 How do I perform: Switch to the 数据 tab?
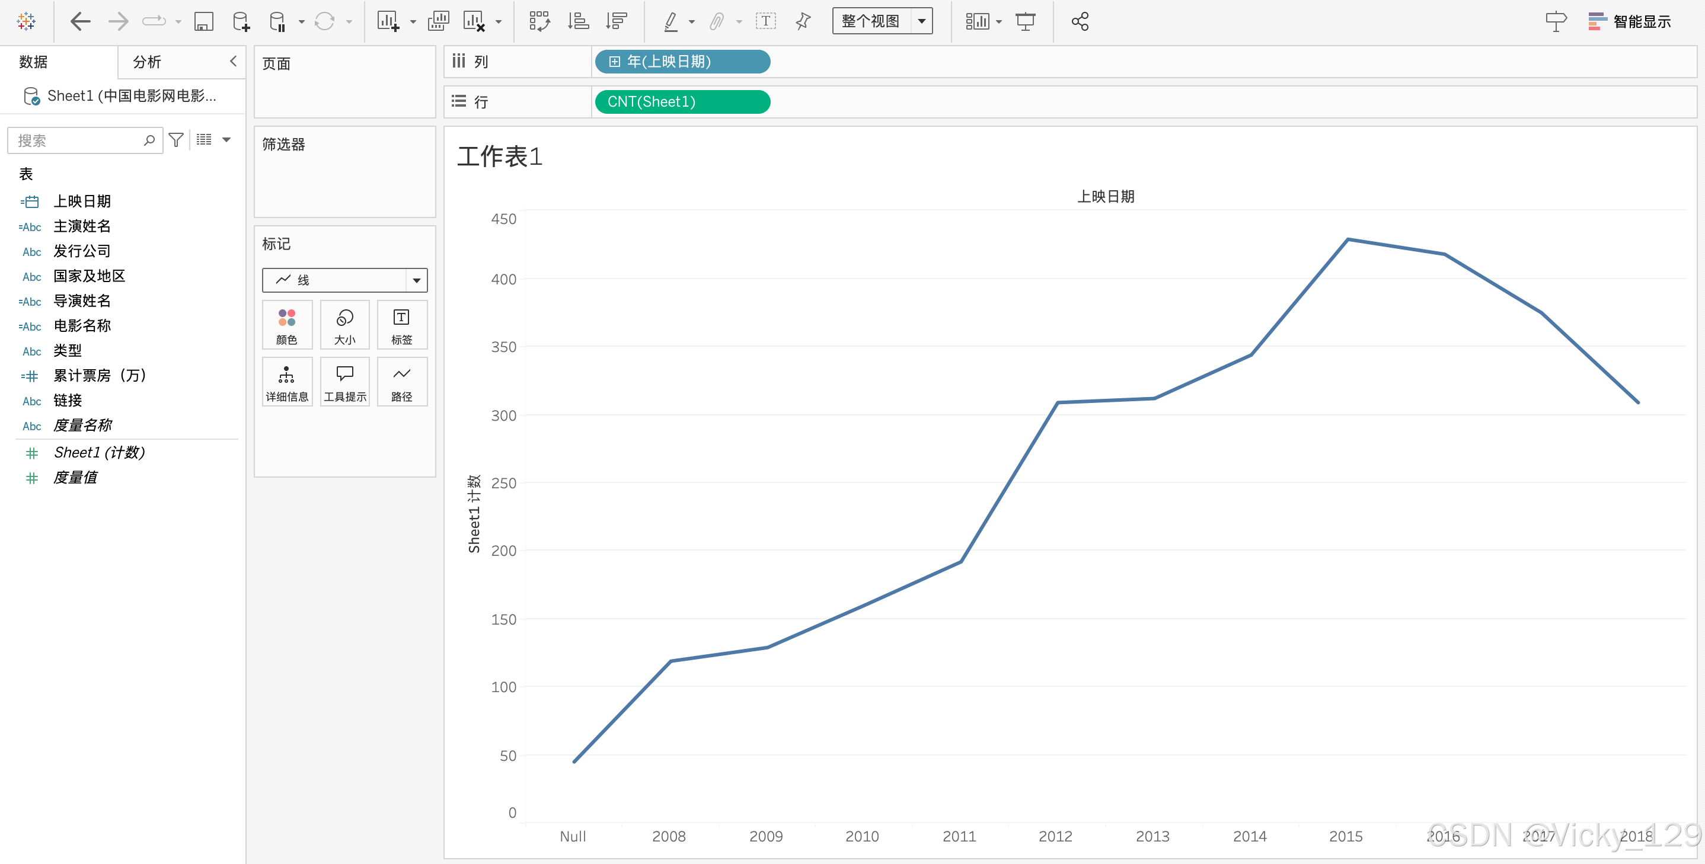(x=33, y=62)
